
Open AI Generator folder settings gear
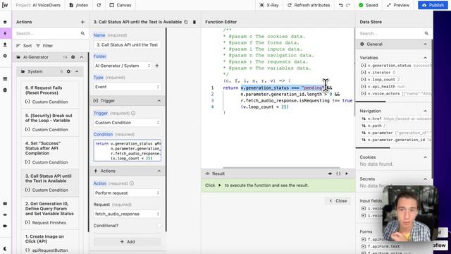click(73, 57)
